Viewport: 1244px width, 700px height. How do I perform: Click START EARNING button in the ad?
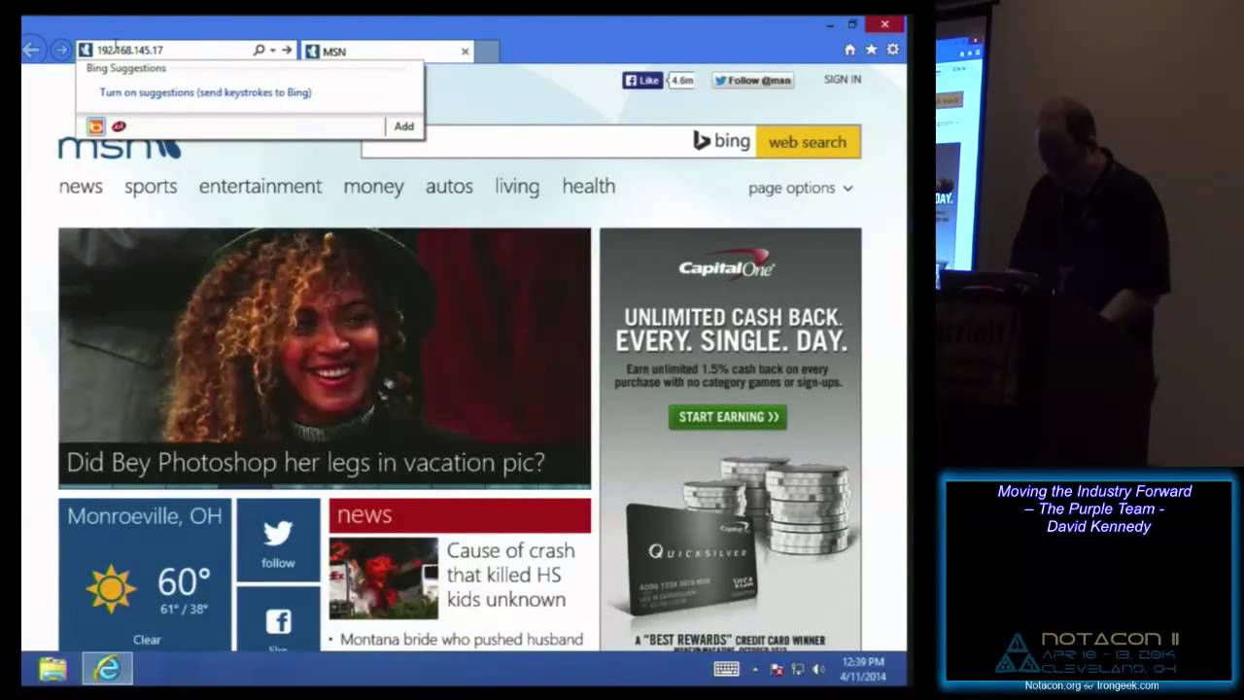[x=728, y=417]
